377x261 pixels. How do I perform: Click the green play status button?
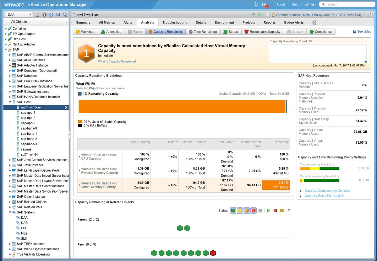[x=269, y=210]
